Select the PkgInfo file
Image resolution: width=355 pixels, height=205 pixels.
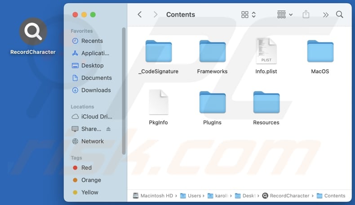tap(159, 102)
